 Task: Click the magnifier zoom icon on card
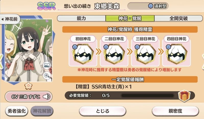tap(47, 76)
